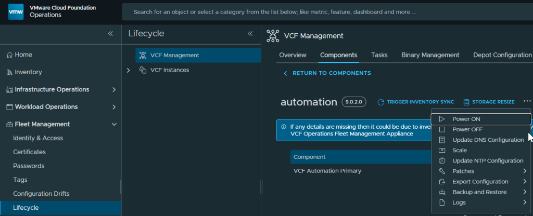The height and width of the screenshot is (216, 533).
Task: Click the VMware logo icon
Action: click(x=16, y=11)
